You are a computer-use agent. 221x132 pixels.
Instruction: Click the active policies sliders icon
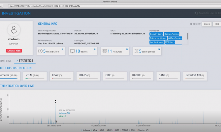[137, 51]
